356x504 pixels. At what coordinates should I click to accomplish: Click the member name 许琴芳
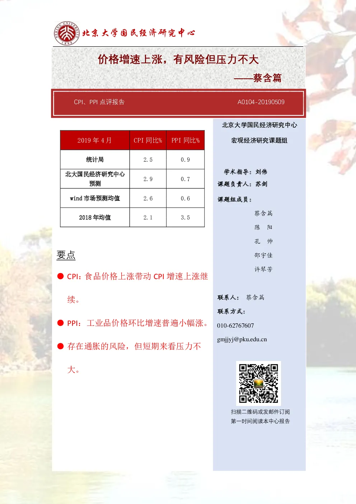263,269
